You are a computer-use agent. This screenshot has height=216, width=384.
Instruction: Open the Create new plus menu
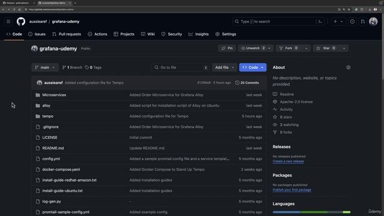[x=338, y=22]
